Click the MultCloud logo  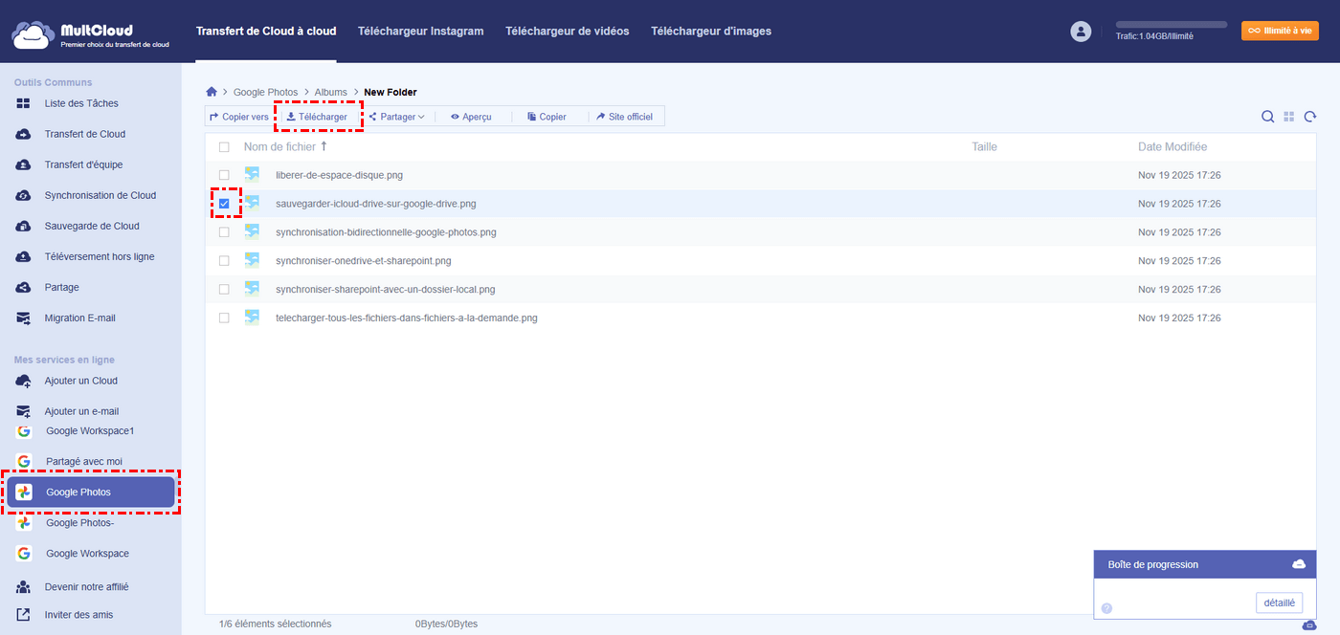tap(91, 35)
